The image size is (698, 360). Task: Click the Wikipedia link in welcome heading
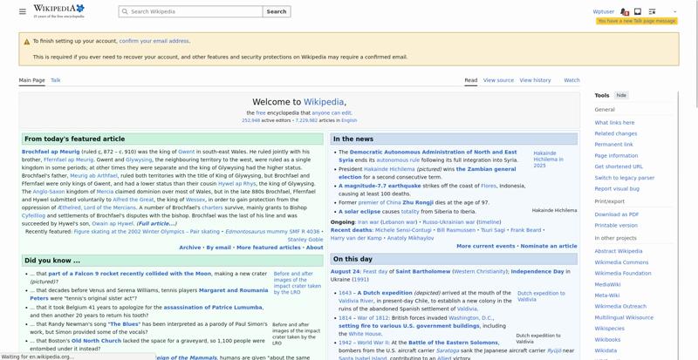pos(324,102)
